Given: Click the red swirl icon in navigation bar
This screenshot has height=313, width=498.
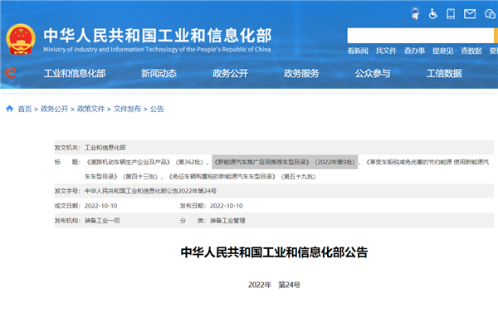Looking at the screenshot, I should (x=11, y=73).
